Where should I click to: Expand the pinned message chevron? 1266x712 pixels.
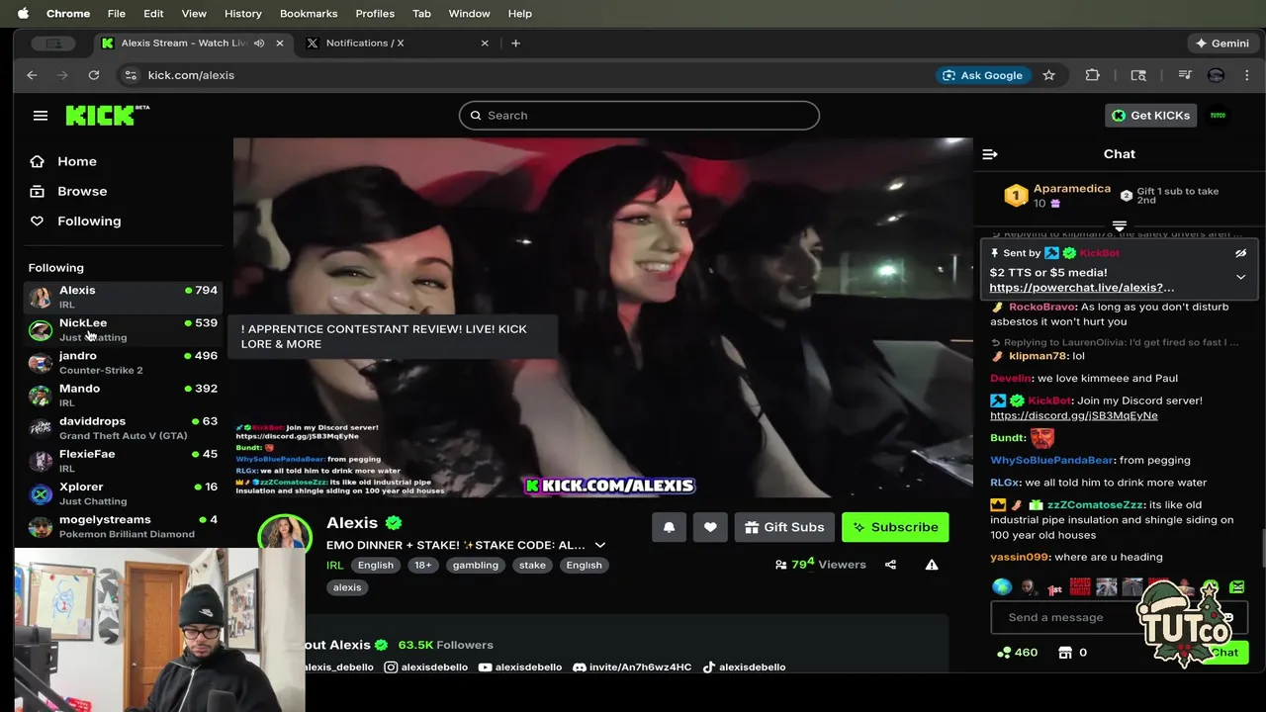pos(1240,277)
